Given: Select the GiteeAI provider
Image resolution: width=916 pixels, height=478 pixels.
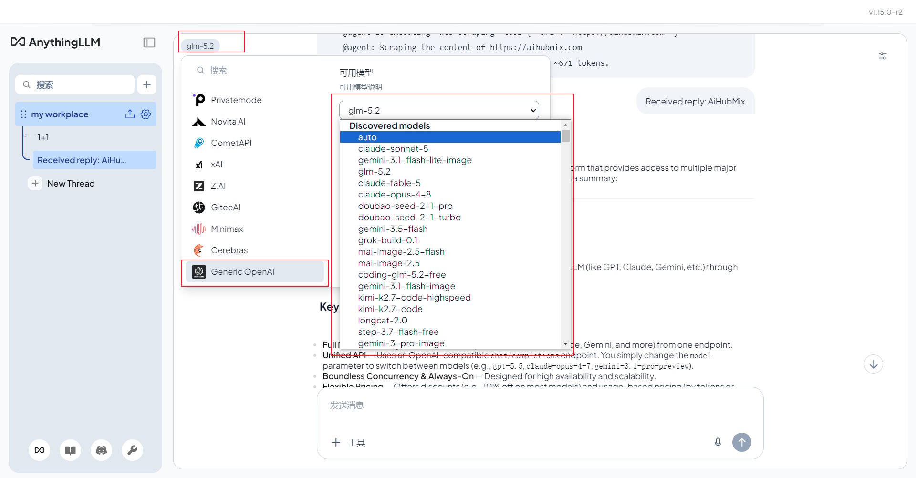Looking at the screenshot, I should point(255,208).
